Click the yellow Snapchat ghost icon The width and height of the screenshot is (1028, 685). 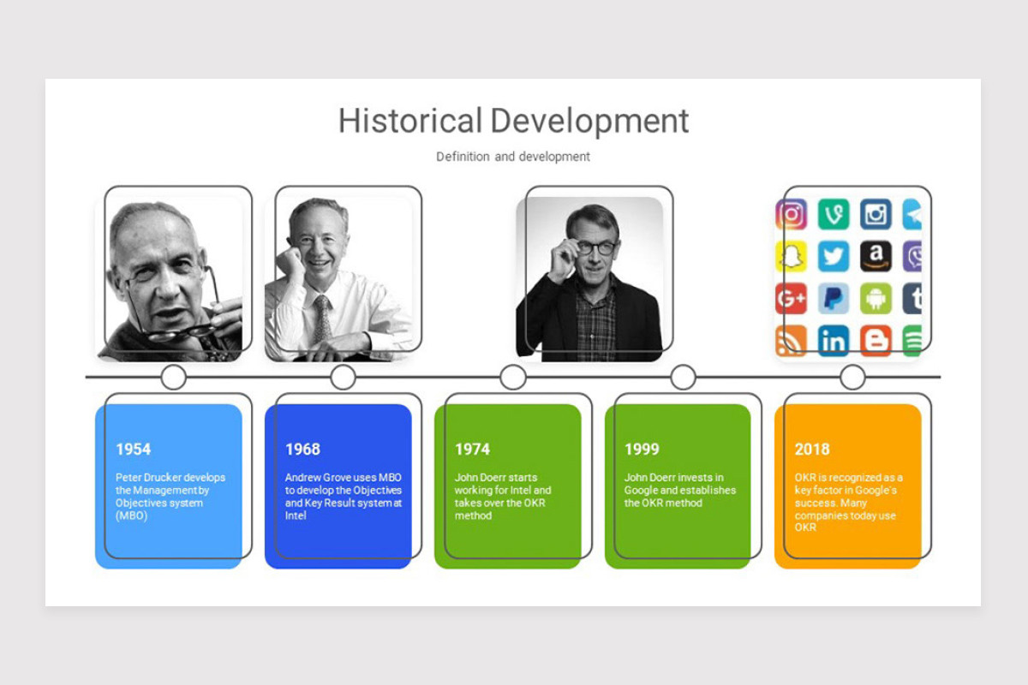(x=791, y=256)
